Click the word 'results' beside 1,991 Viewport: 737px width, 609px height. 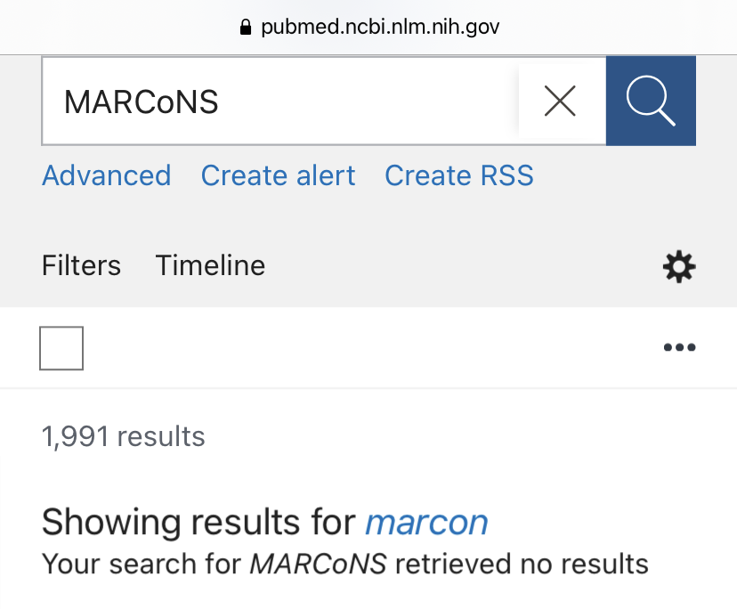161,436
